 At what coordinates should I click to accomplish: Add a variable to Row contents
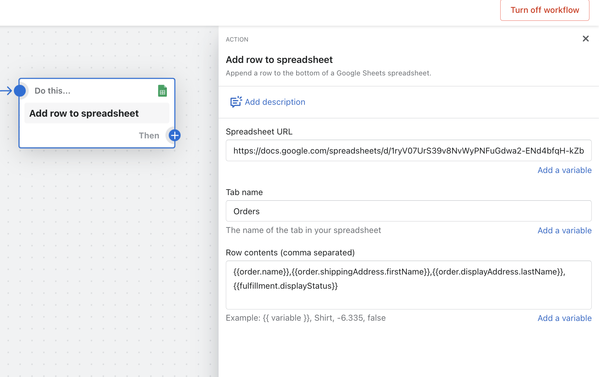(564, 318)
